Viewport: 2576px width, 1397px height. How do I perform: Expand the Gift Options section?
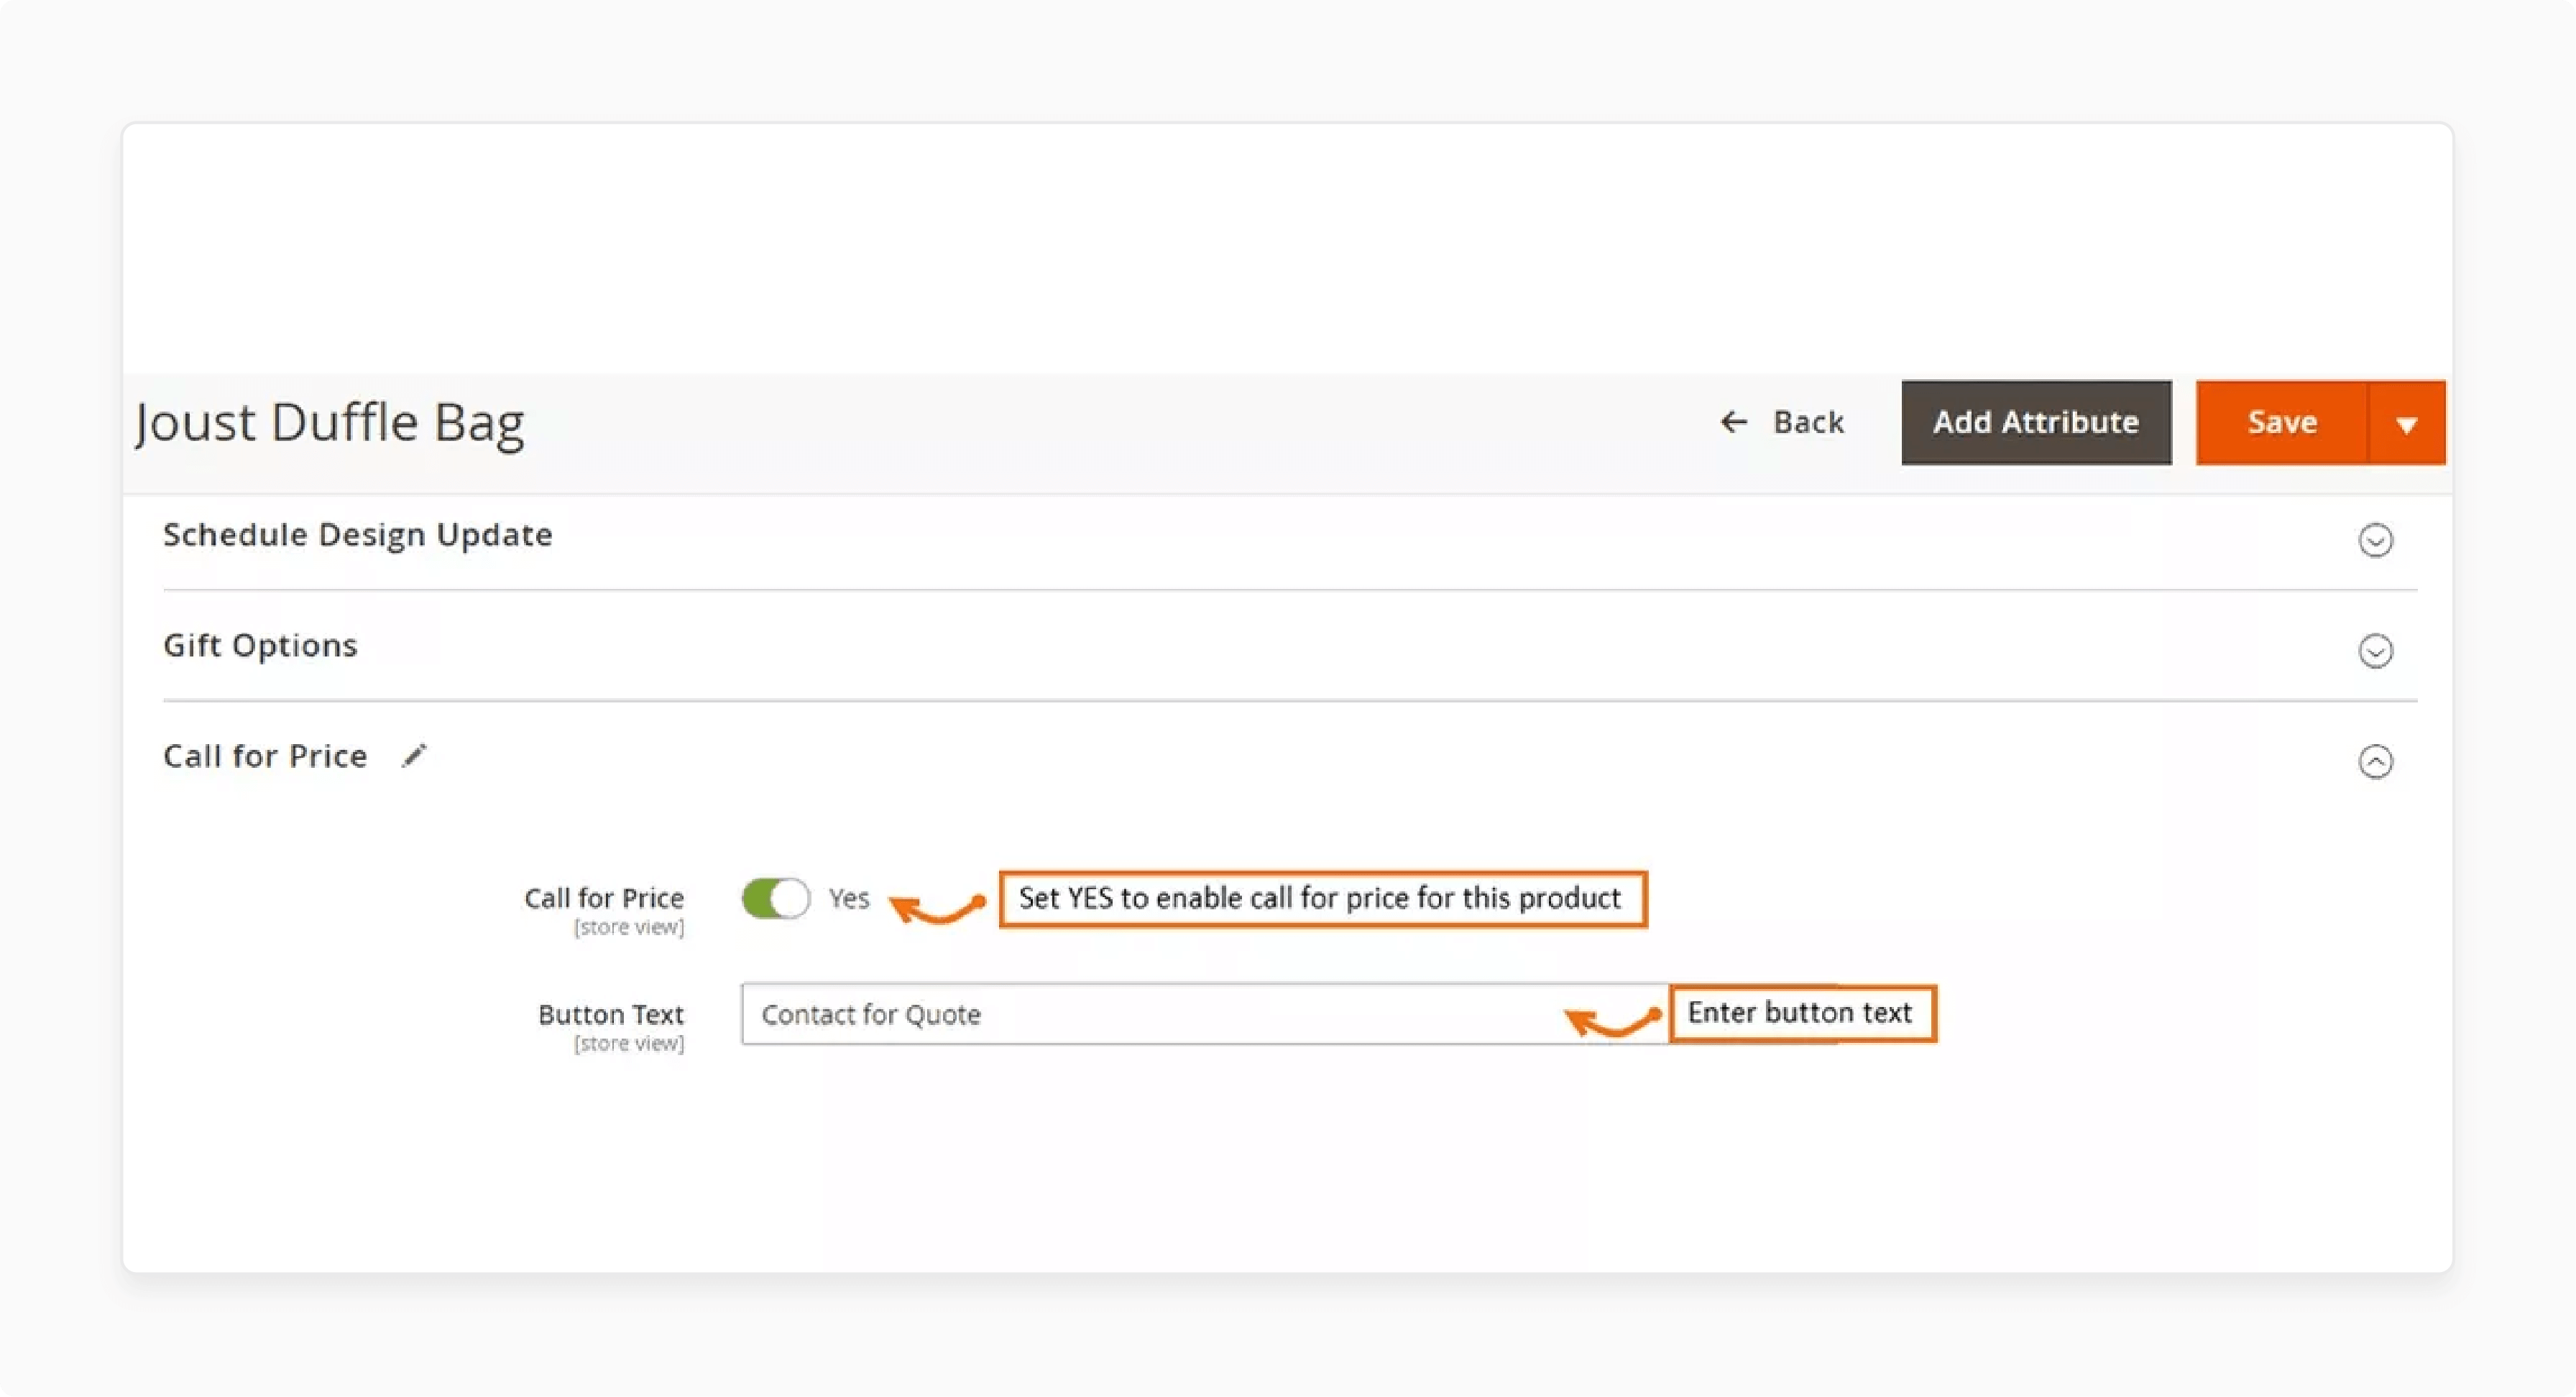pyautogui.click(x=2375, y=651)
